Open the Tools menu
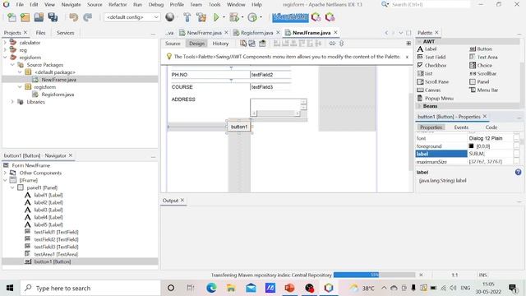Screen dimensions: 526x296 (215, 5)
